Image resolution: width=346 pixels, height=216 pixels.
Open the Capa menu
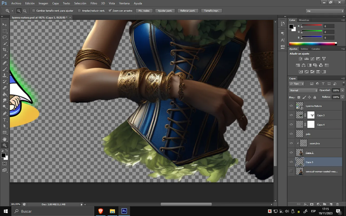pos(55,3)
